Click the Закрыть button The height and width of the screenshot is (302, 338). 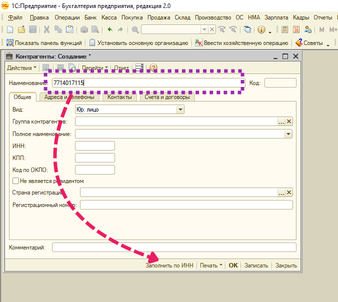tap(286, 265)
